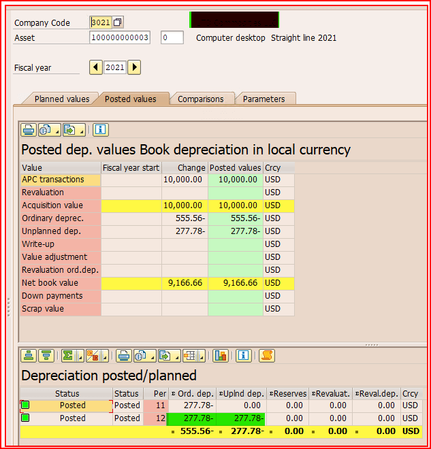The height and width of the screenshot is (449, 431).
Task: Open views menu in posted values toolbar
Action: pos(49,130)
